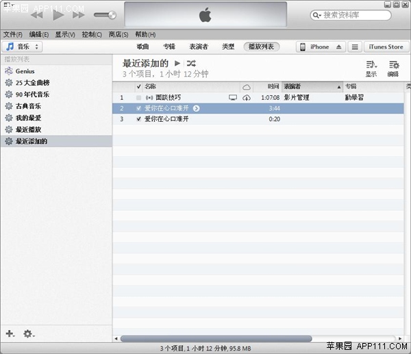Screen dimensions: 411x354
Task: Click the arrow next to selected song title
Action: [x=197, y=108]
